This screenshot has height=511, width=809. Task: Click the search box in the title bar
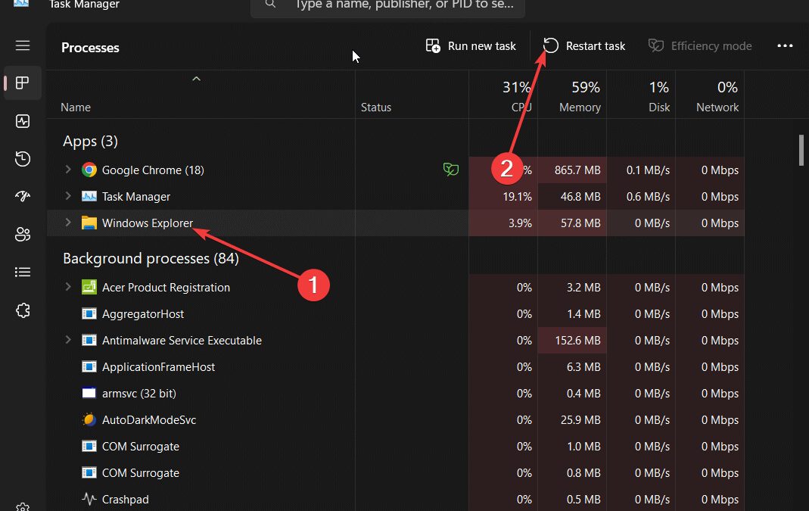click(x=387, y=6)
